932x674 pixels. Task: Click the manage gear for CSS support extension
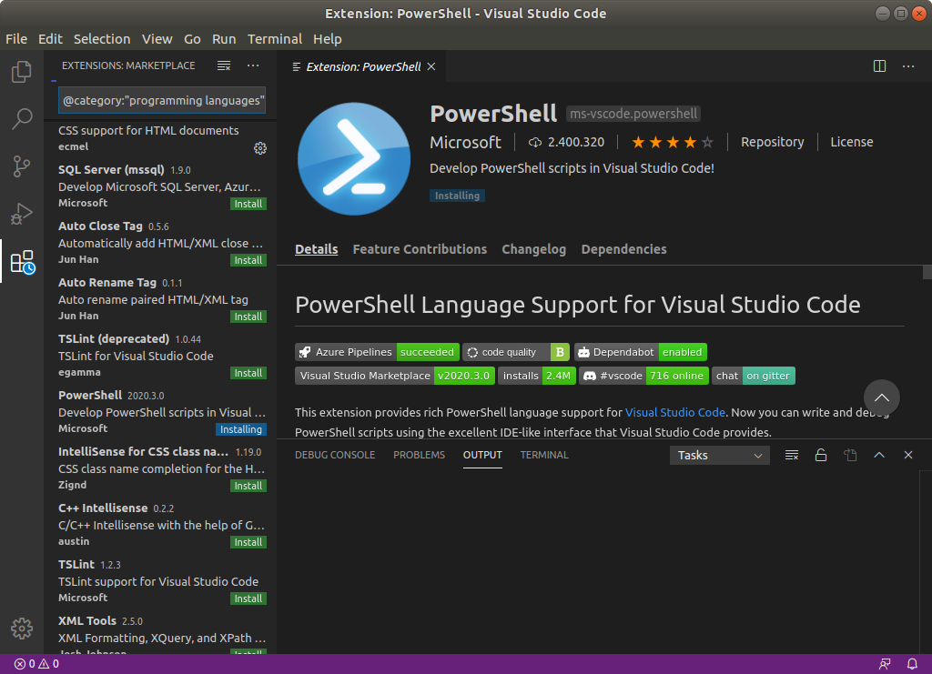click(260, 148)
